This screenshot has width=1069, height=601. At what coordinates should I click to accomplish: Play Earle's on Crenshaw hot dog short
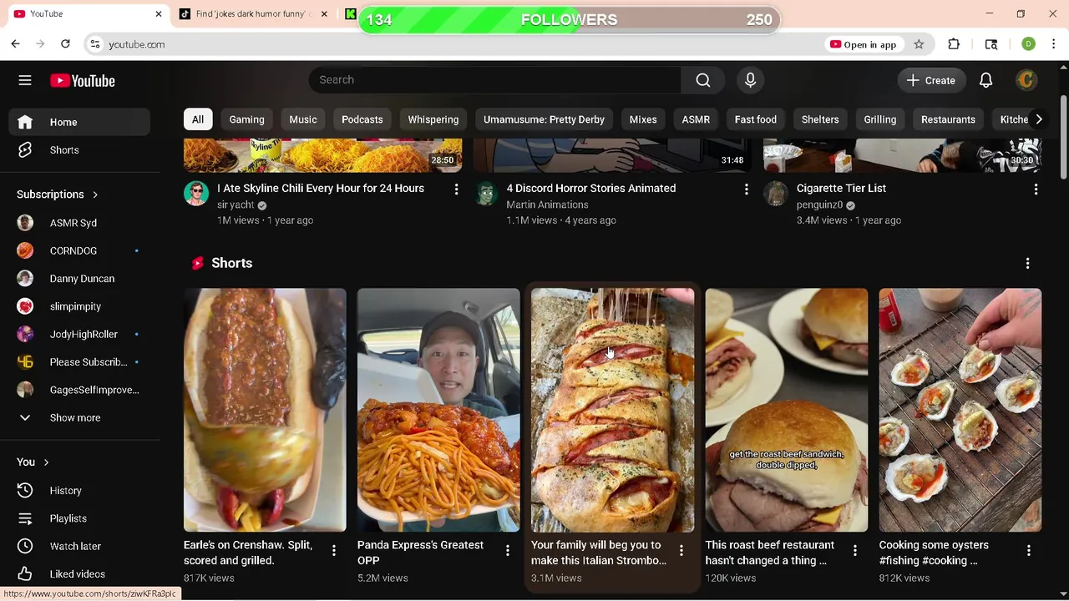[265, 410]
